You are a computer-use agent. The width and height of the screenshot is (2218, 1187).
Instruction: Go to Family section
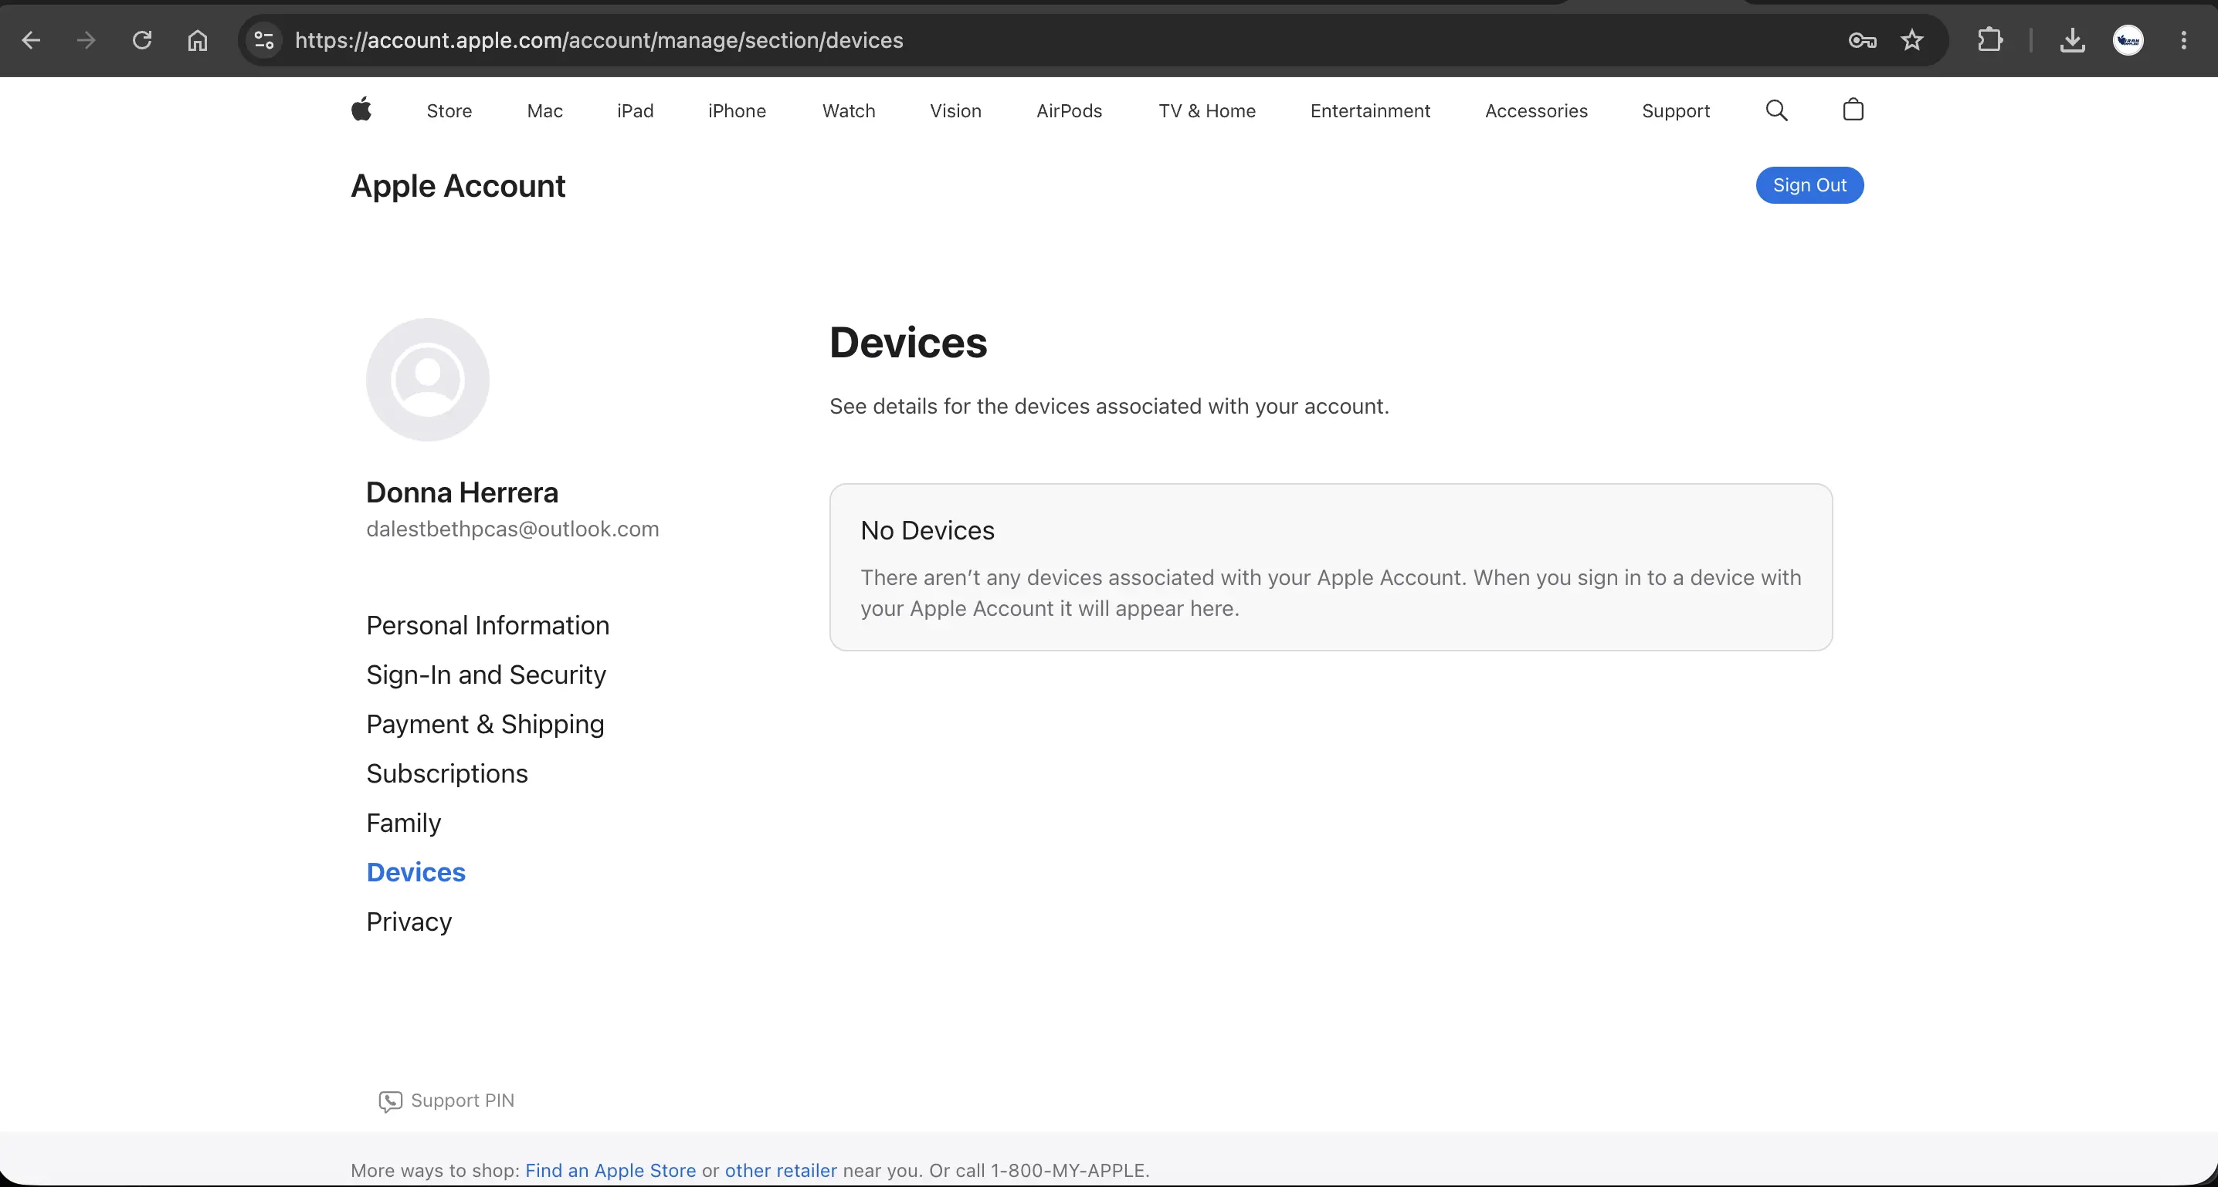(403, 823)
